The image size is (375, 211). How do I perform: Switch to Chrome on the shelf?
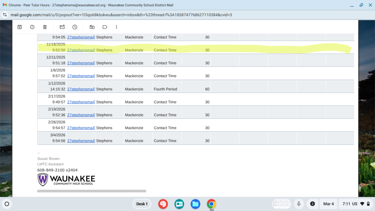tap(211, 204)
